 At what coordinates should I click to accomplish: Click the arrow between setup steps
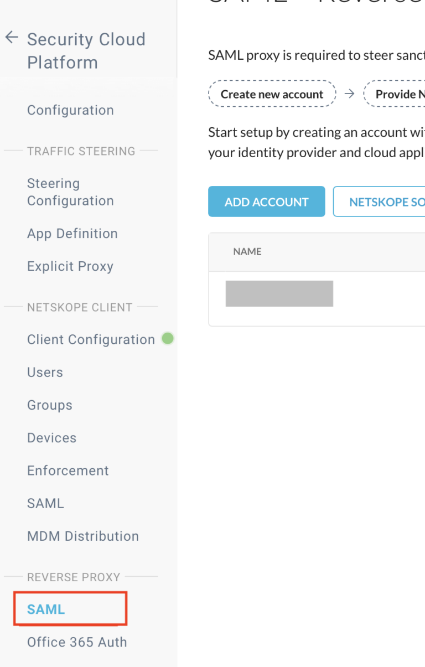pyautogui.click(x=349, y=94)
